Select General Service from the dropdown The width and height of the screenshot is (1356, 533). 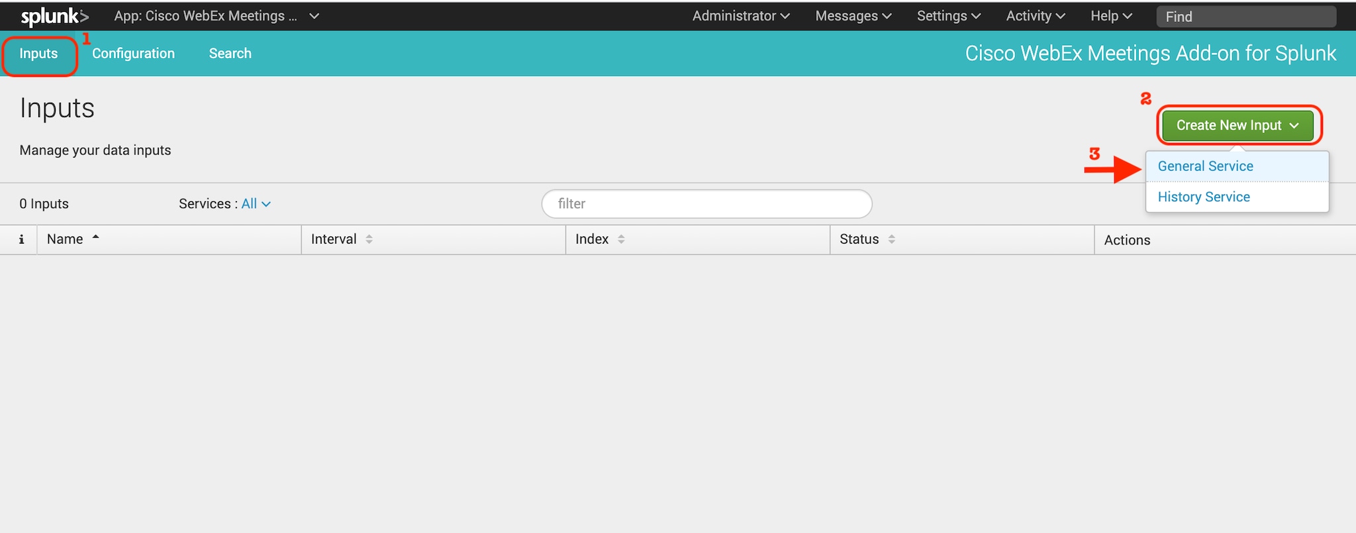click(x=1237, y=166)
